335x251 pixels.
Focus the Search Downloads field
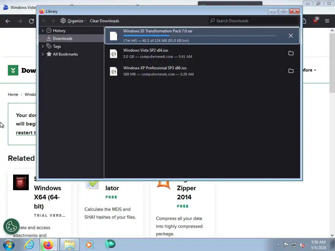point(254,21)
